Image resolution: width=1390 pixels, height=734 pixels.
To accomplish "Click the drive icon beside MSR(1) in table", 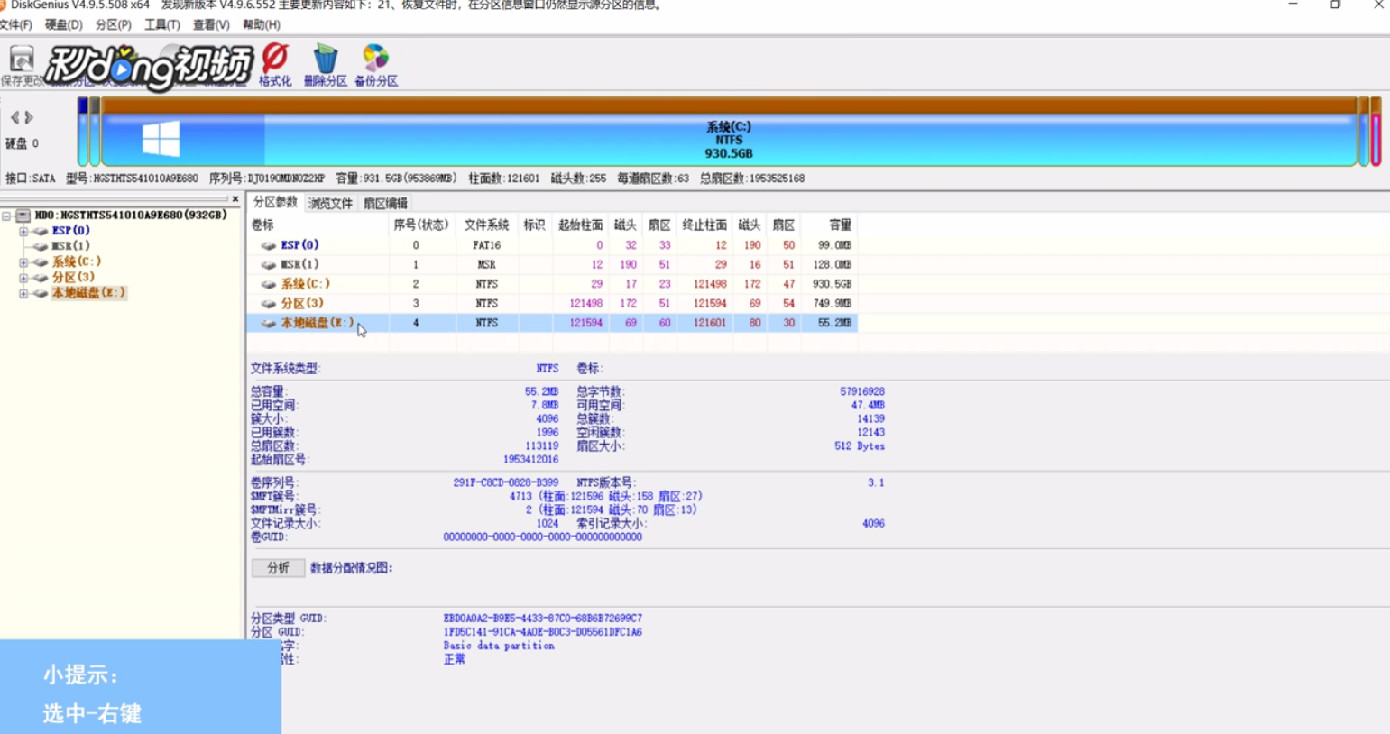I will 268,265.
